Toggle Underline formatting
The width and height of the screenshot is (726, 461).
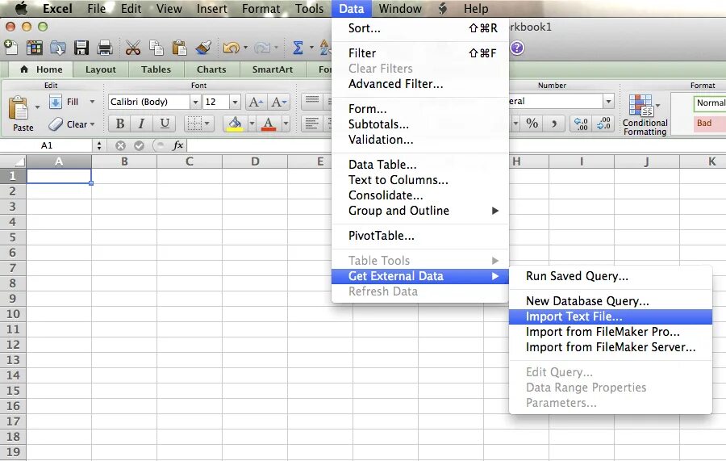click(165, 124)
